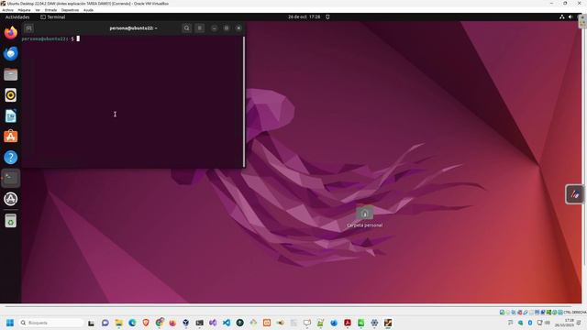Open the console app on taskbar
Viewport: 587px width, 330px height.
click(200, 323)
